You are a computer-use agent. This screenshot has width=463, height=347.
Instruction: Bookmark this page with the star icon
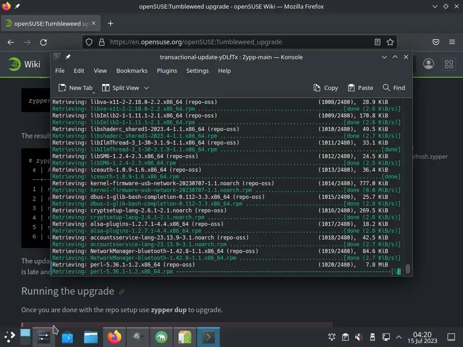(x=390, y=42)
